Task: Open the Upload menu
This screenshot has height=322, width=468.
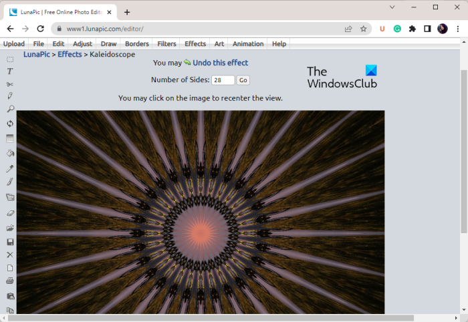Action: coord(14,44)
